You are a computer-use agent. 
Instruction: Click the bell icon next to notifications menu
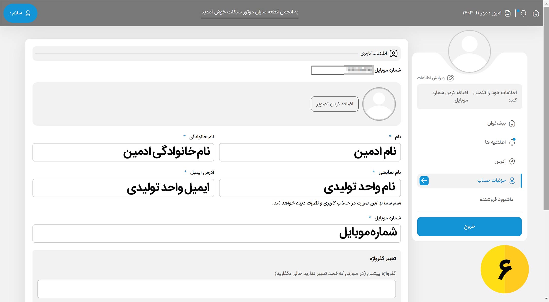[512, 142]
